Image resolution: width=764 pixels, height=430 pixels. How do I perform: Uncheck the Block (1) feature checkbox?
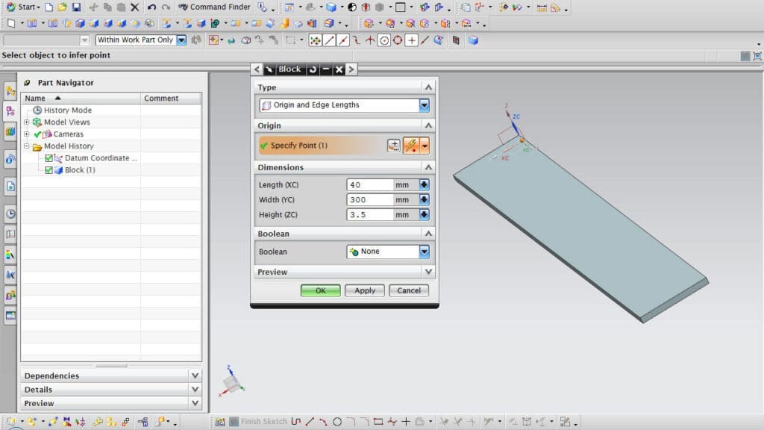coord(49,170)
